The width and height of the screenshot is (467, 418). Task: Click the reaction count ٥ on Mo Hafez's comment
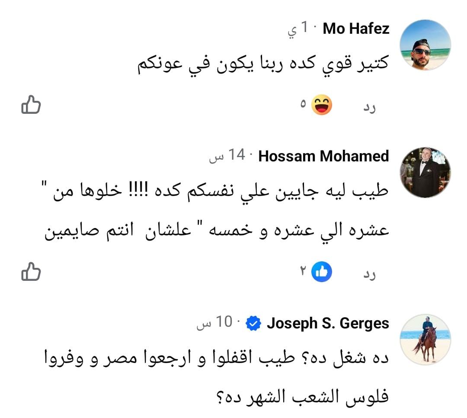303,105
